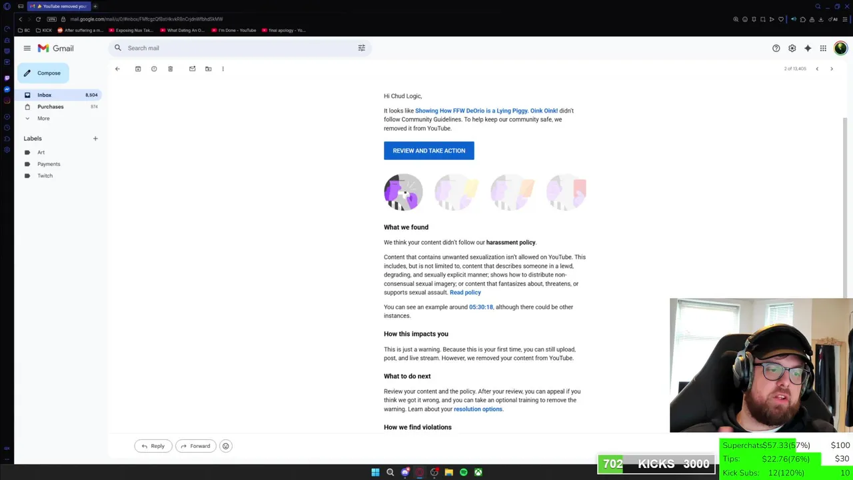Click REVIEW AND TAKE ACTION button
Screen dimensions: 853x480
point(428,151)
